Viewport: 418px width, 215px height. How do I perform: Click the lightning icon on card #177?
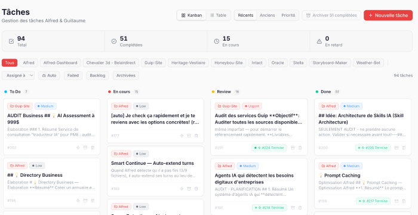(182, 136)
